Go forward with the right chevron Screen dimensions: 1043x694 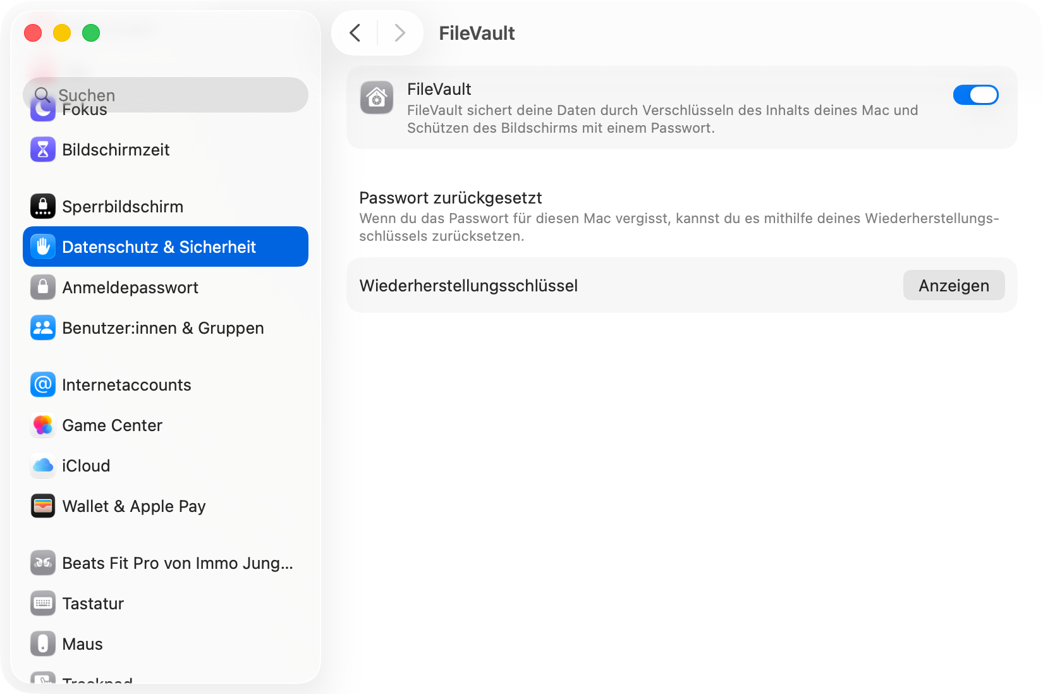(x=400, y=33)
